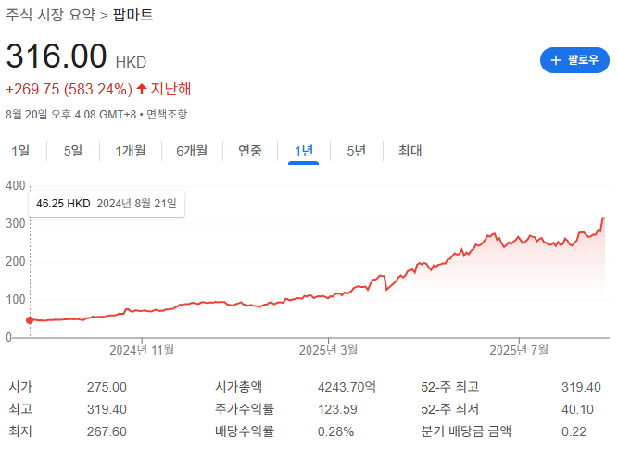Click the 시가총액 value 4243.70억

click(x=347, y=387)
